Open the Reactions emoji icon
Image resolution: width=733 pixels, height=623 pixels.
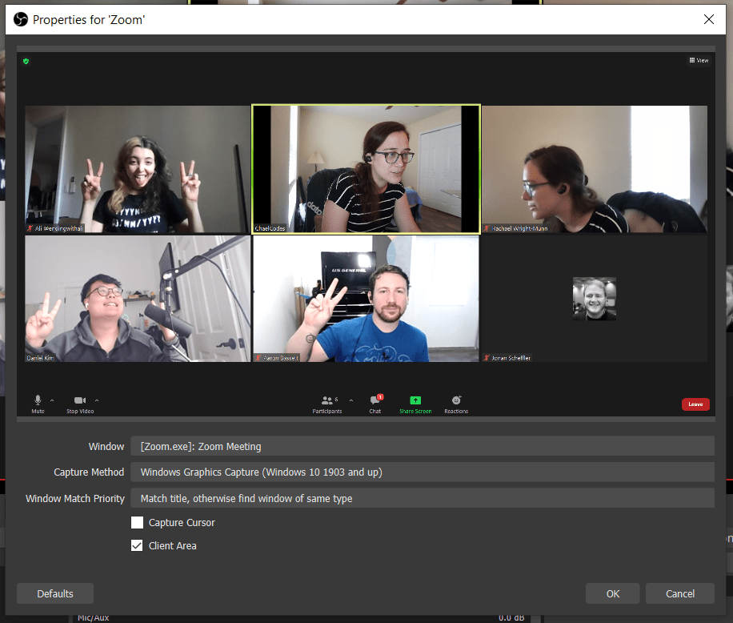(x=456, y=400)
